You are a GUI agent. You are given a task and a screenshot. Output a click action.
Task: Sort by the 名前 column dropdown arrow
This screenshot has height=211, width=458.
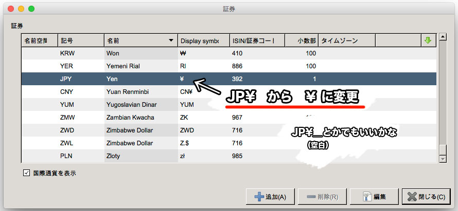coord(171,41)
